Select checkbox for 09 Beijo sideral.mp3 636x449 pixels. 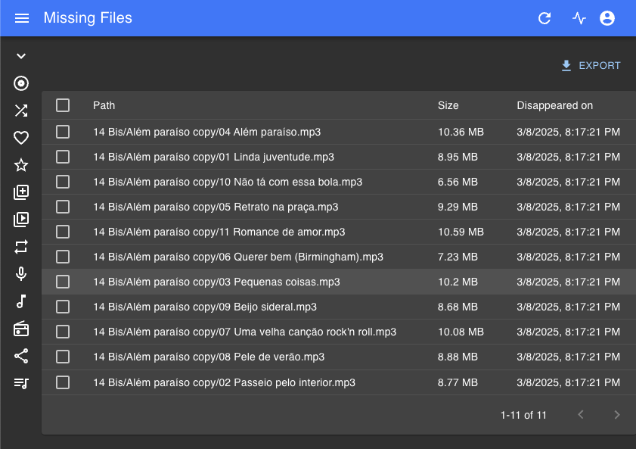tap(63, 307)
